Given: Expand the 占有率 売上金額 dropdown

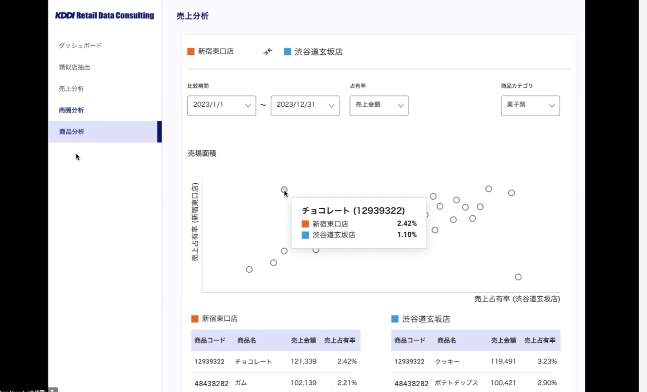Looking at the screenshot, I should [x=379, y=105].
